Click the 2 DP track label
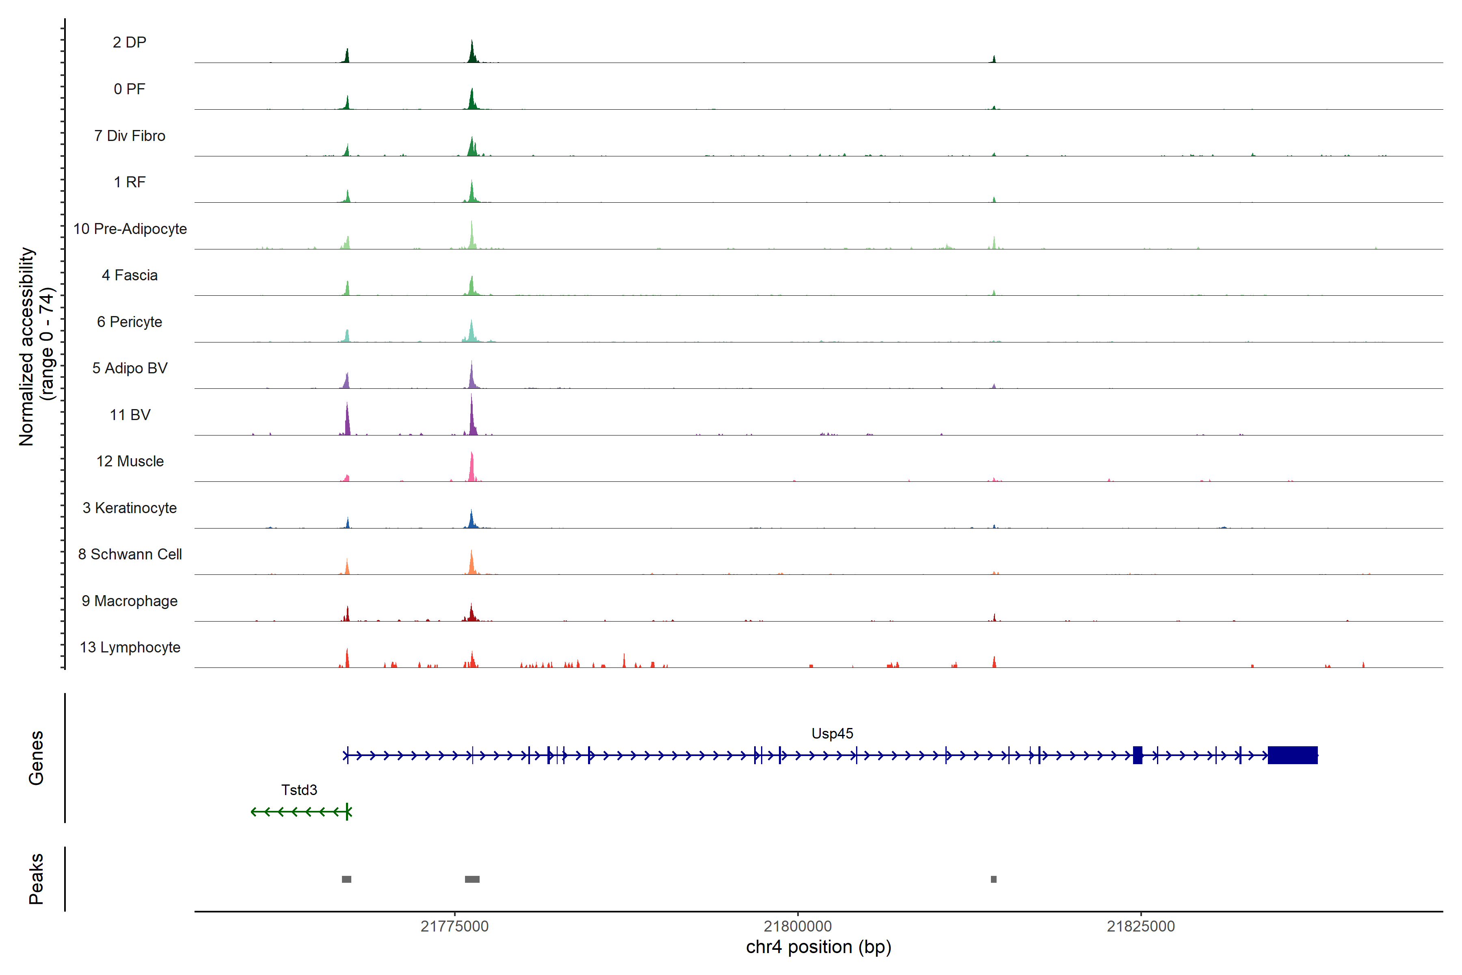Viewport: 1462px width, 975px height. click(x=129, y=42)
